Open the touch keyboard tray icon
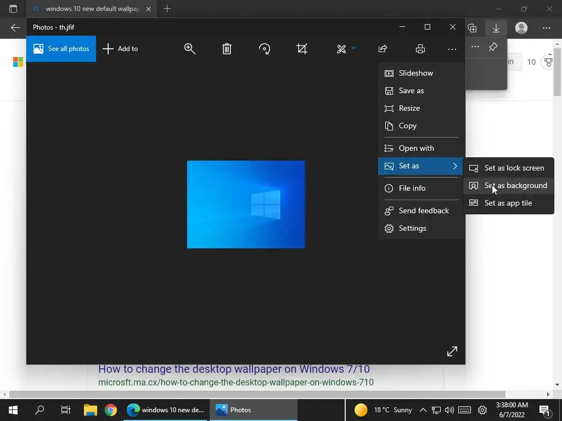The image size is (562, 421). [464, 410]
